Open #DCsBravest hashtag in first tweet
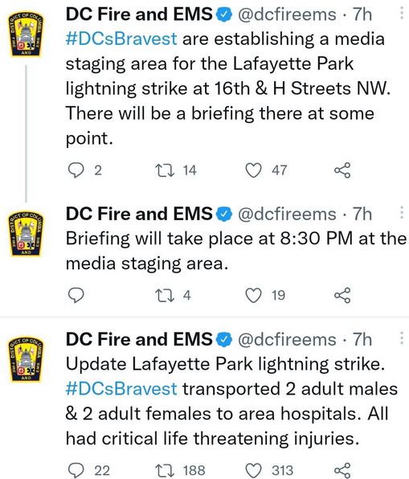The width and height of the screenshot is (409, 479). click(121, 39)
